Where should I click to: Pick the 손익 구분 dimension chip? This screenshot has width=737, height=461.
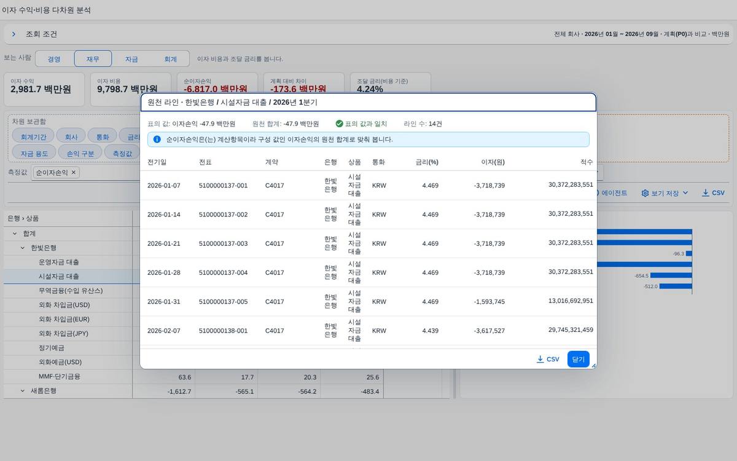[80, 153]
